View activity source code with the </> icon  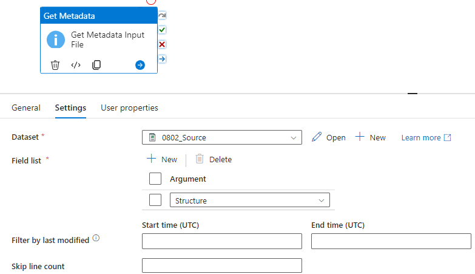[76, 65]
